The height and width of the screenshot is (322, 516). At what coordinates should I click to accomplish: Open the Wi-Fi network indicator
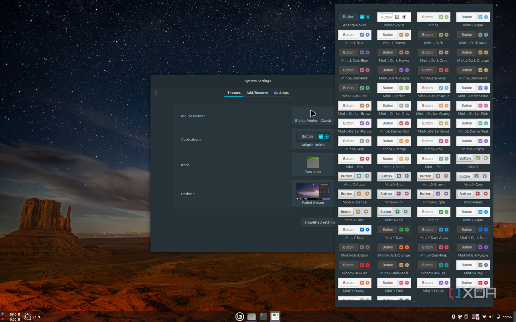pyautogui.click(x=484, y=316)
